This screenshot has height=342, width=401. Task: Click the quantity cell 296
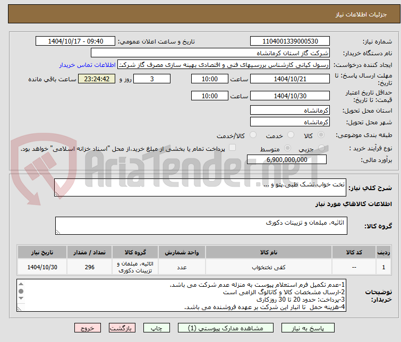(x=90, y=267)
